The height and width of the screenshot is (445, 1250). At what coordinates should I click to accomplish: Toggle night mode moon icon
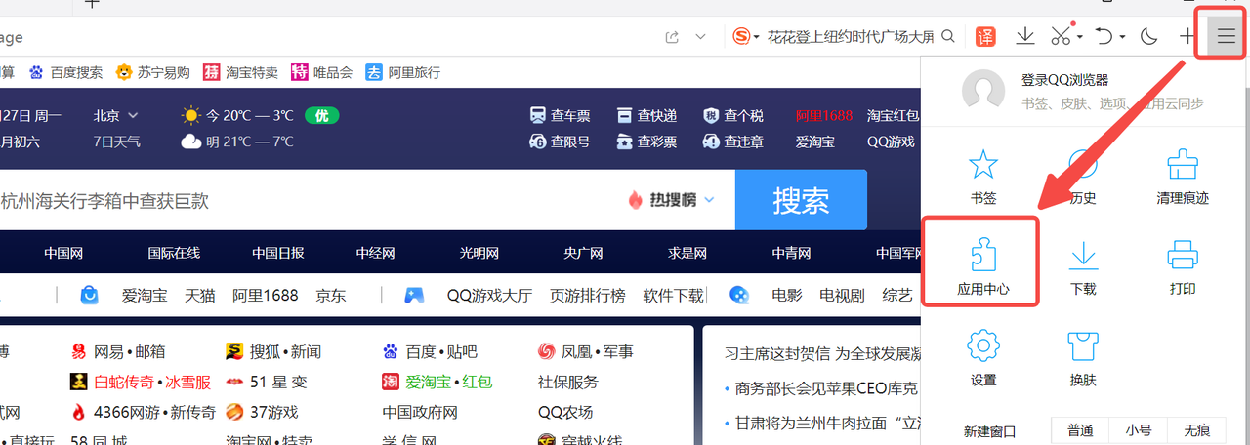[x=1149, y=37]
